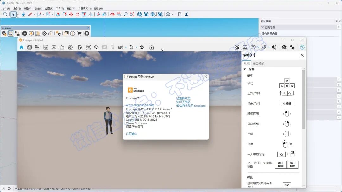Toggle the VR headset mode icon
342x192 pixels.
point(274,47)
